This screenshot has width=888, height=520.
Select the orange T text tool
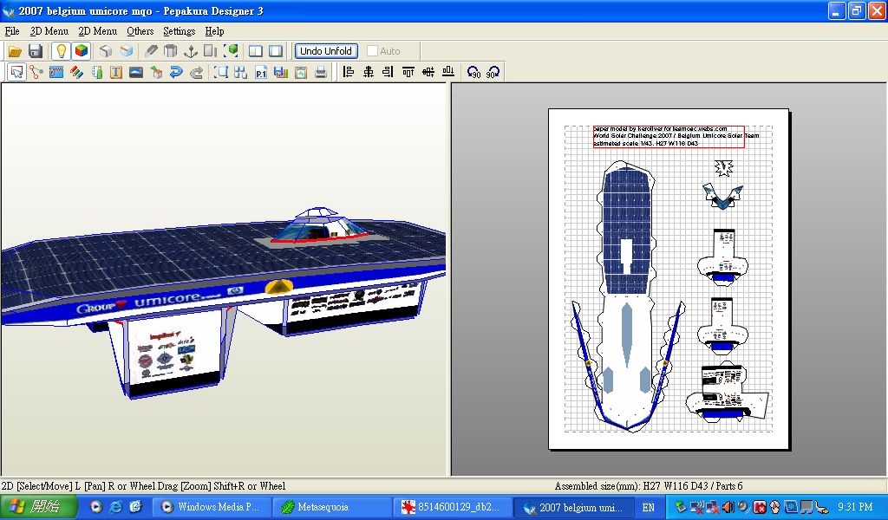click(x=116, y=73)
